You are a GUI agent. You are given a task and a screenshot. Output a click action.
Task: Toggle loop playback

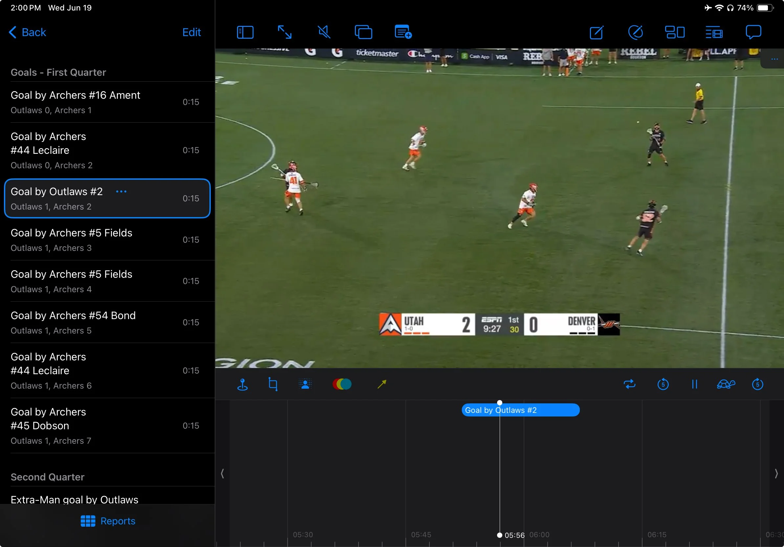[629, 384]
